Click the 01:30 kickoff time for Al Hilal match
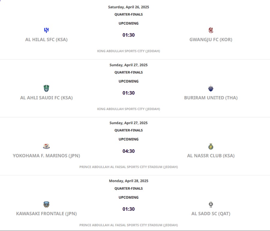 click(x=128, y=35)
